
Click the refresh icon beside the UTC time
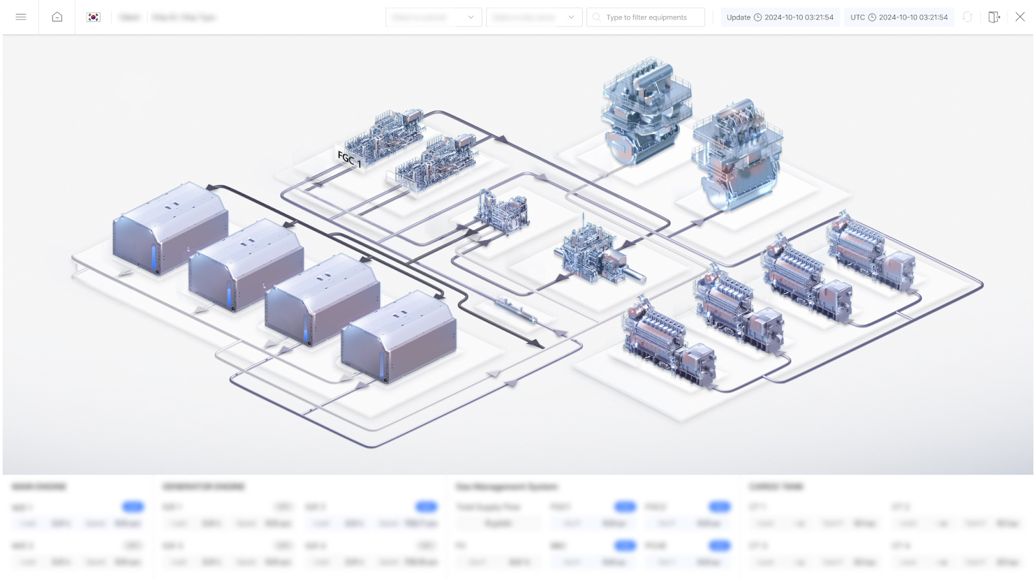pyautogui.click(x=967, y=17)
